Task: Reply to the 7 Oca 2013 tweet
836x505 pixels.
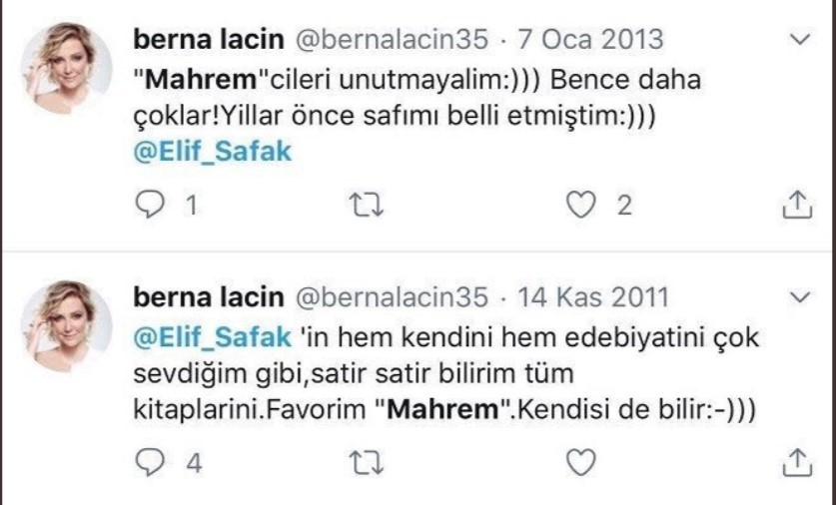Action: click(x=148, y=205)
